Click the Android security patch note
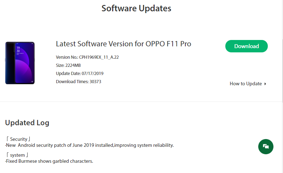283x173 pixels. (90, 145)
